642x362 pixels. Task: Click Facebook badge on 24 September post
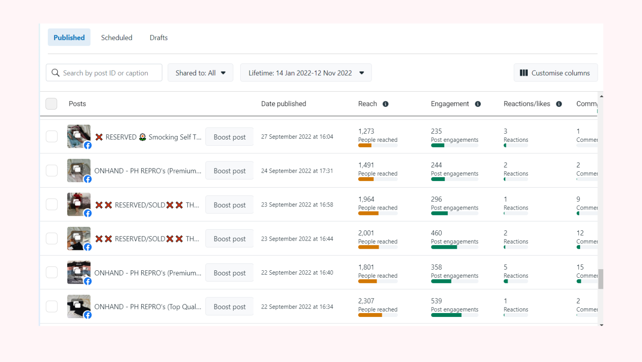(88, 179)
